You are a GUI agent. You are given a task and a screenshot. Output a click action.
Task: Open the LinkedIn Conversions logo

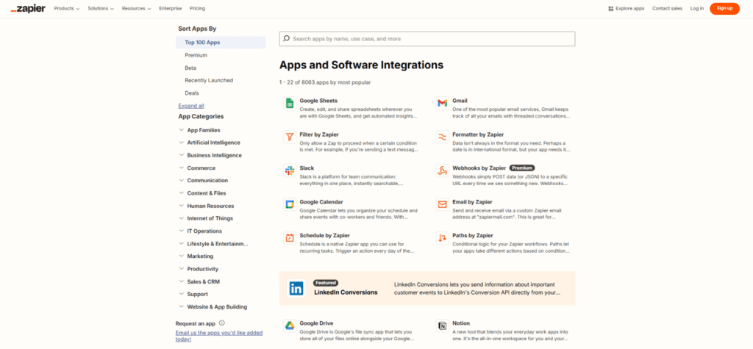click(296, 288)
